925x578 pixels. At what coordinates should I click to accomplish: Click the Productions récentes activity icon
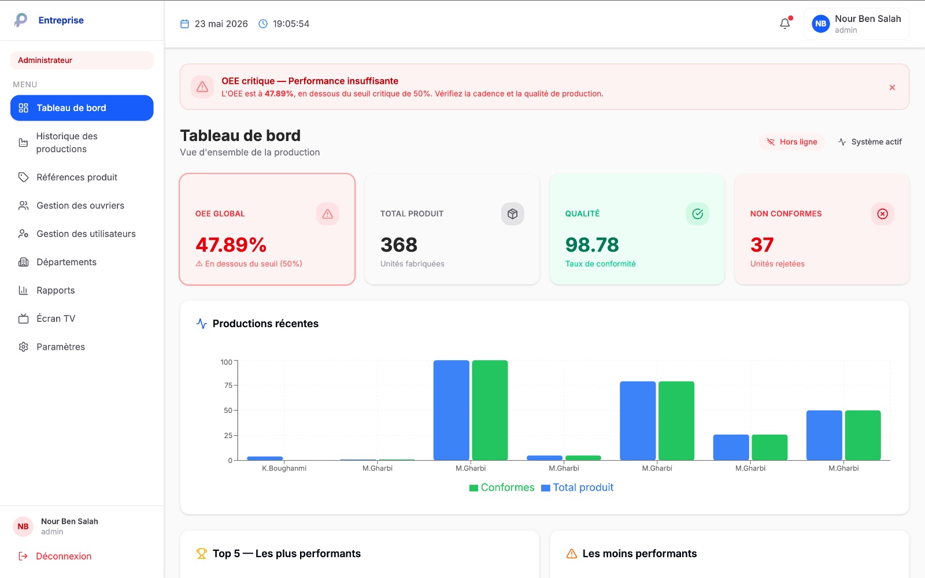(x=202, y=324)
